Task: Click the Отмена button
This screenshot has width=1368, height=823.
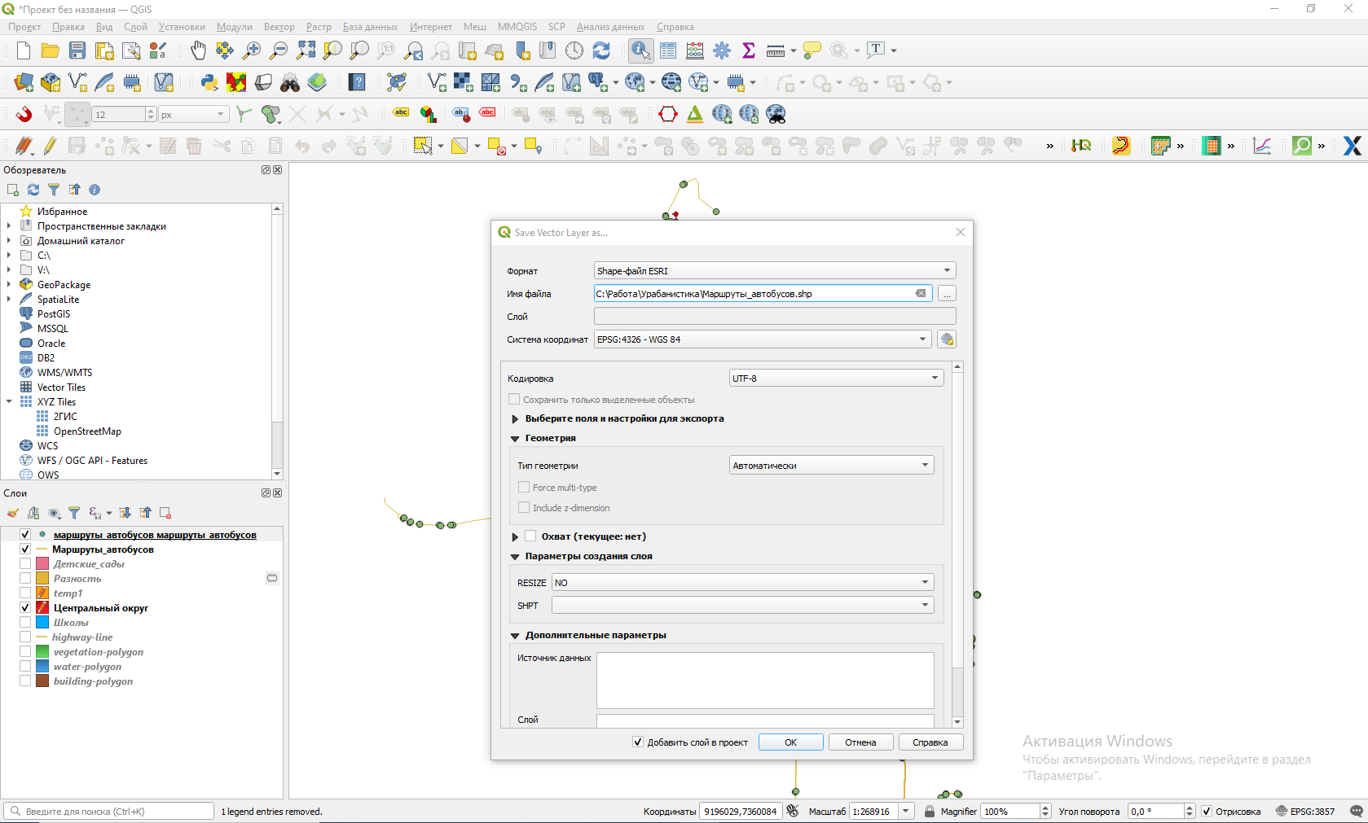Action: (860, 742)
